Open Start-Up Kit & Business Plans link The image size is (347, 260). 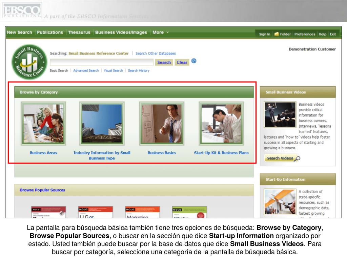pyautogui.click(x=221, y=153)
